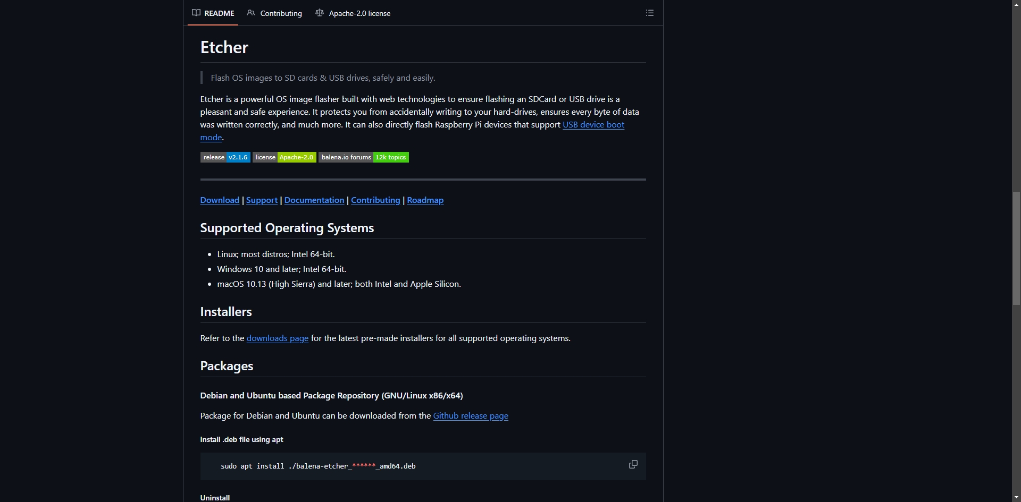This screenshot has height=502, width=1021.
Task: Open the Contributing tab
Action: pos(274,13)
